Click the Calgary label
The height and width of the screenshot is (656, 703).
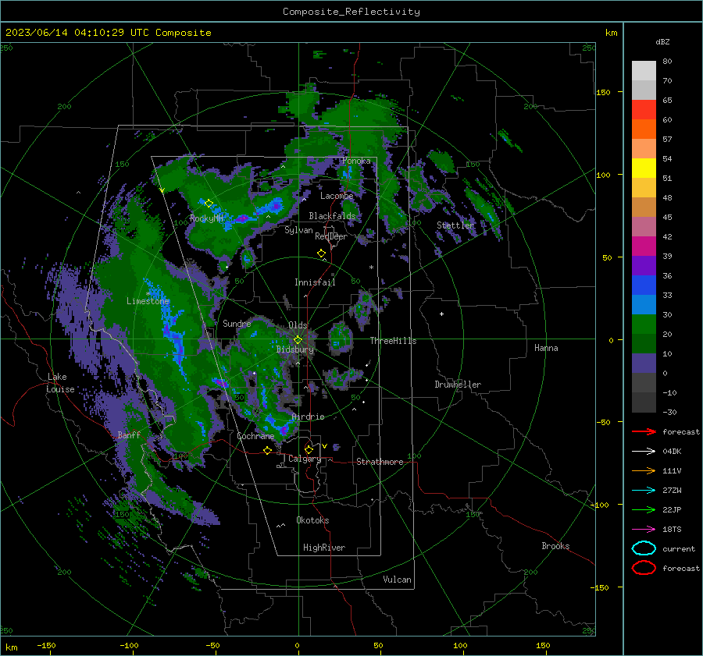point(305,459)
